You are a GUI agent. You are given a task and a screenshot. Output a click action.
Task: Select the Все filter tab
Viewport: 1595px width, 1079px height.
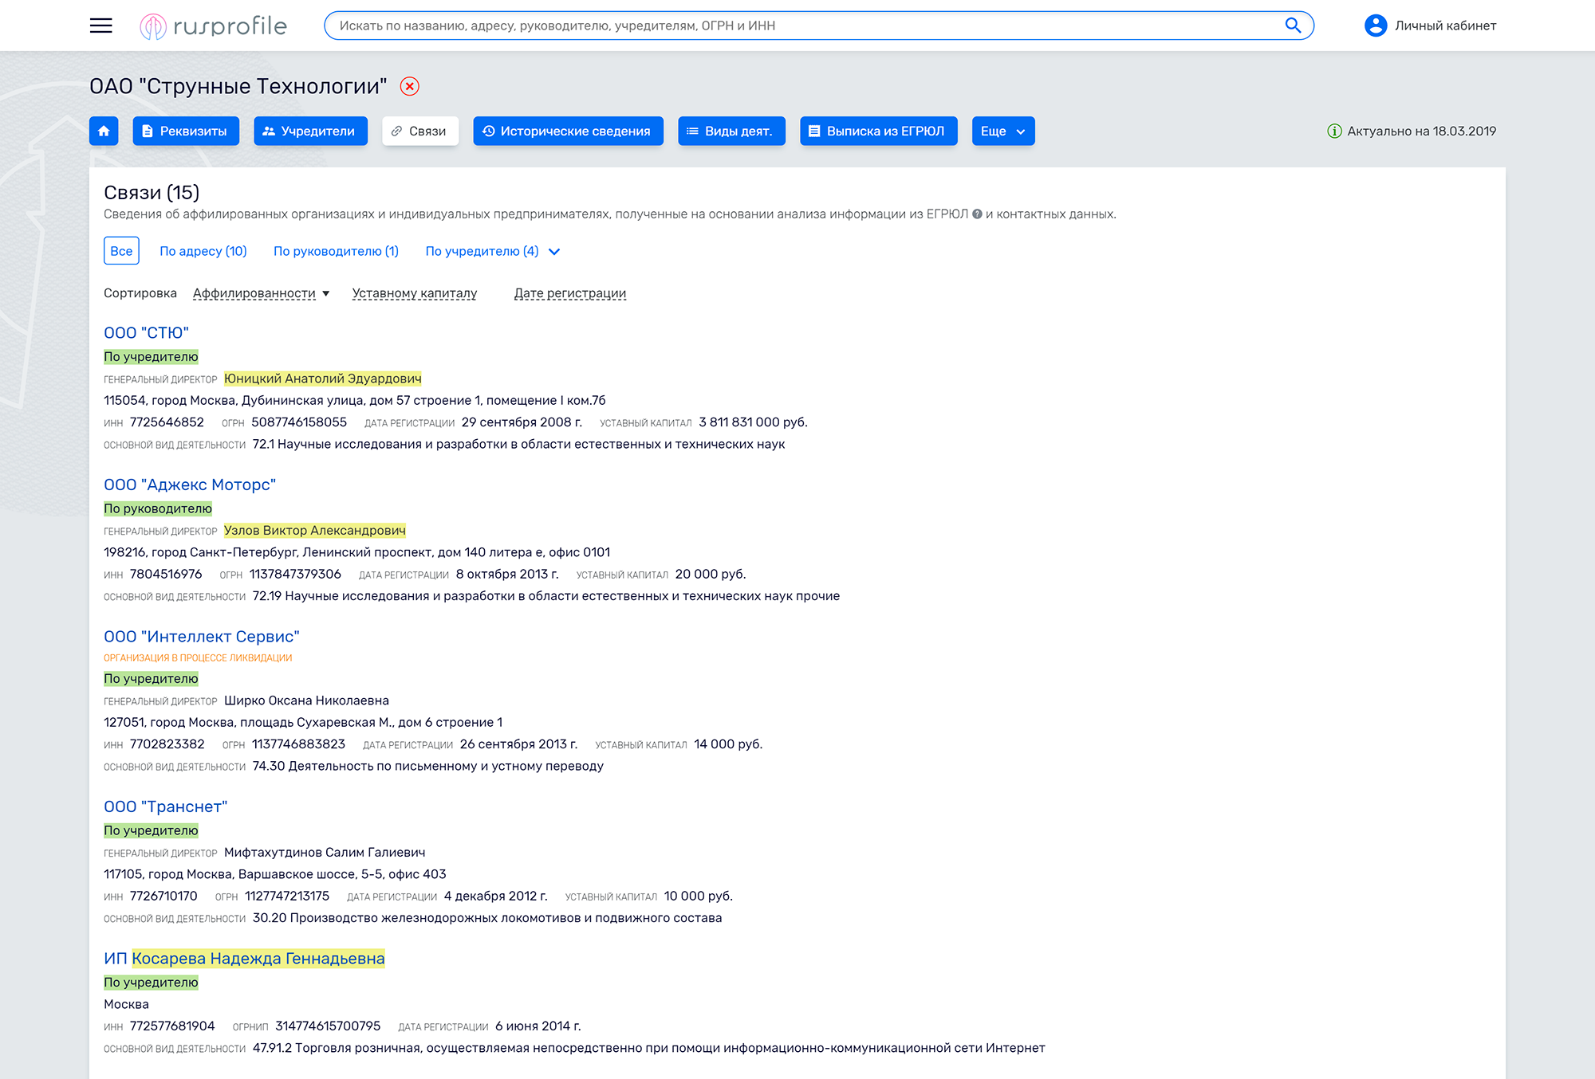click(121, 251)
